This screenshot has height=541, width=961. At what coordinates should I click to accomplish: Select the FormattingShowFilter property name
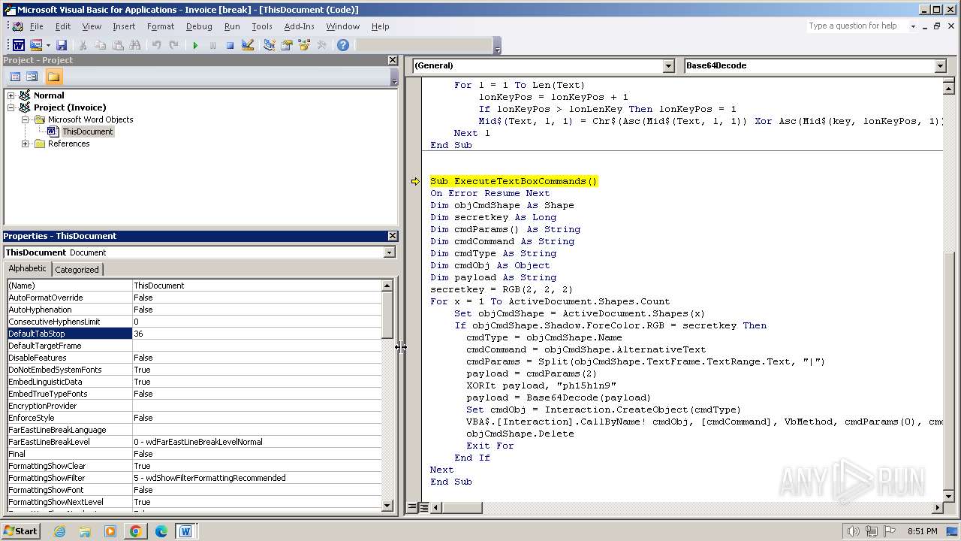coord(70,478)
